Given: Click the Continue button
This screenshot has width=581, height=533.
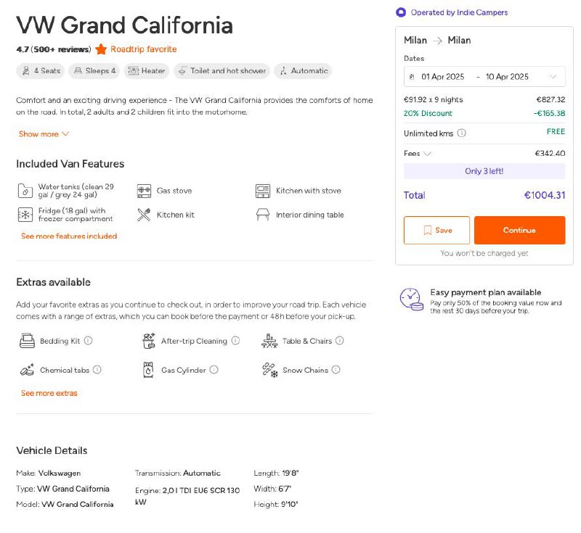Looking at the screenshot, I should [x=519, y=230].
